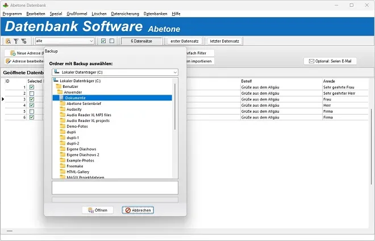Select the Eigene Diashows folder
375x241 pixels.
tap(81, 149)
